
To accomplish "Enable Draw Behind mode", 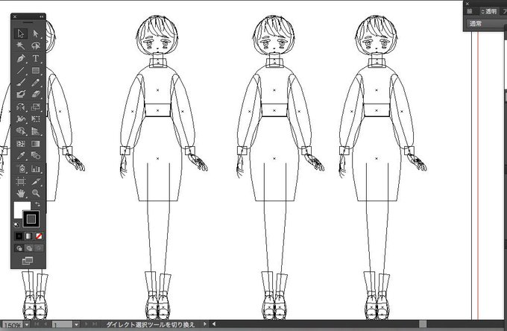I will tap(29, 248).
